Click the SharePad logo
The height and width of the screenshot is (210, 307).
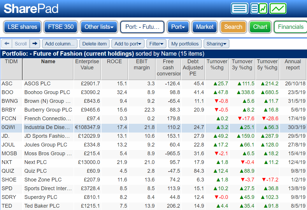[x=31, y=9]
